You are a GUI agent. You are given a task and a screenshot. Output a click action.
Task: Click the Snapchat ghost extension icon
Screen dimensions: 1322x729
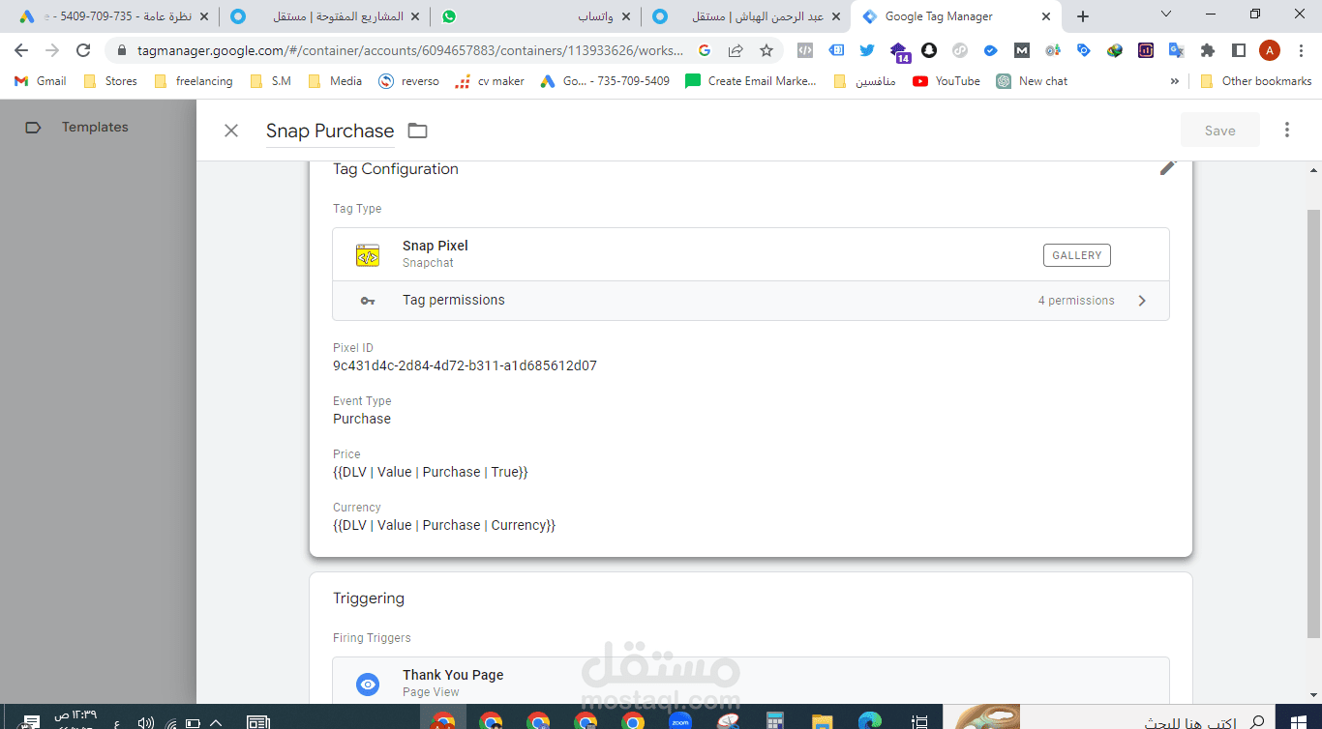[x=929, y=50]
